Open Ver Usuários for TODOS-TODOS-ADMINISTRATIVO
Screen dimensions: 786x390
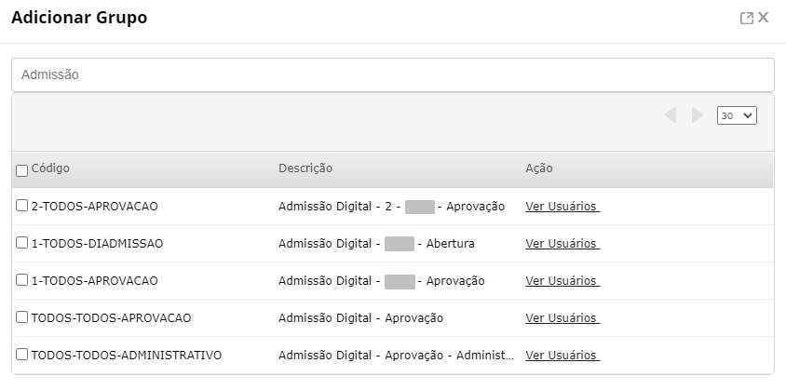click(x=562, y=355)
